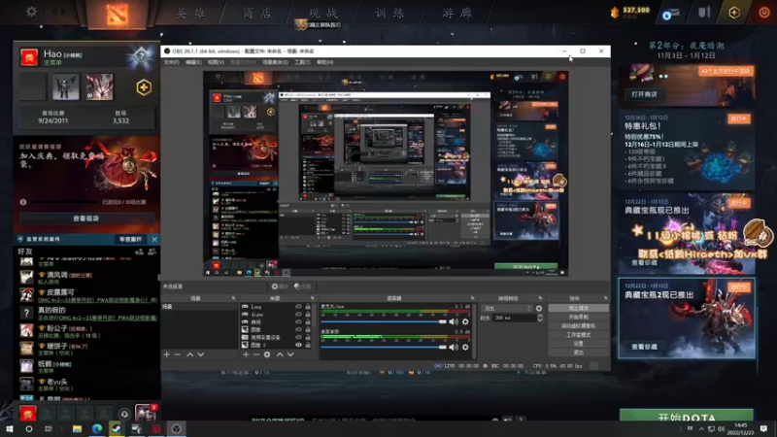Click OBS 工作室模式 button

578,335
